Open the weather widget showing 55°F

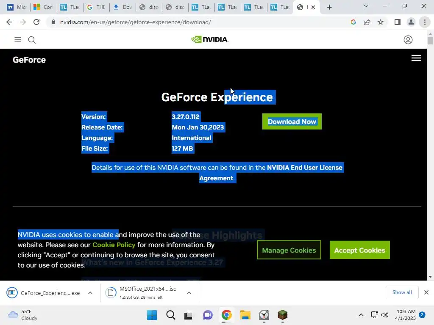tap(23, 315)
